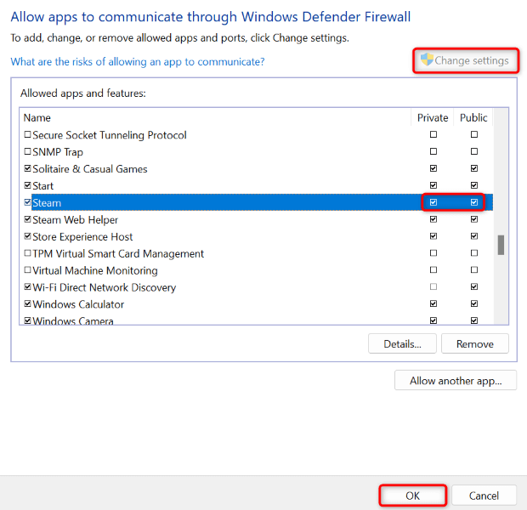Enable TPM Virtual Smart Card Management checkbox
The image size is (527, 510).
pos(27,254)
